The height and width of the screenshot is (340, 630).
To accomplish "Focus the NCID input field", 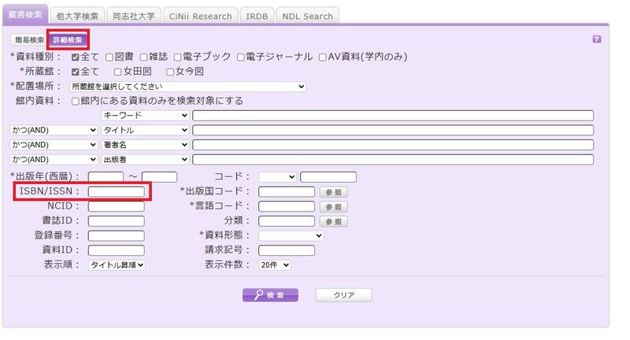I will tap(116, 206).
